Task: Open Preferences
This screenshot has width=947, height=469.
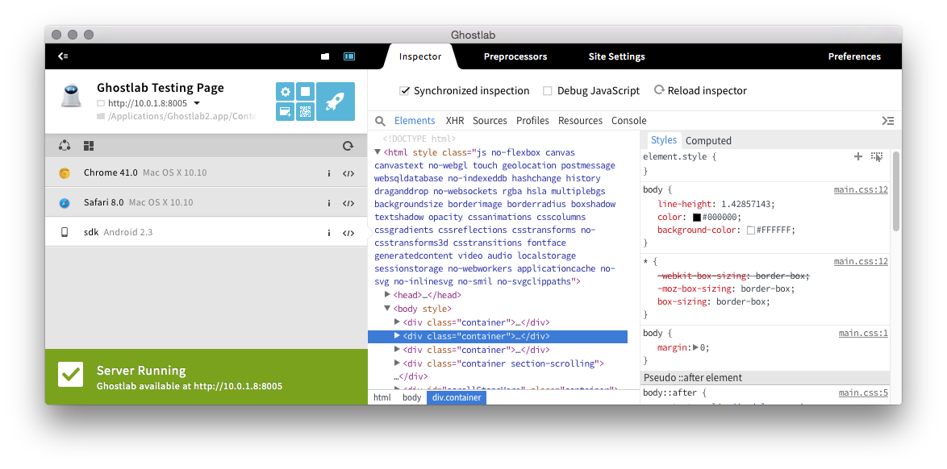Action: 854,56
